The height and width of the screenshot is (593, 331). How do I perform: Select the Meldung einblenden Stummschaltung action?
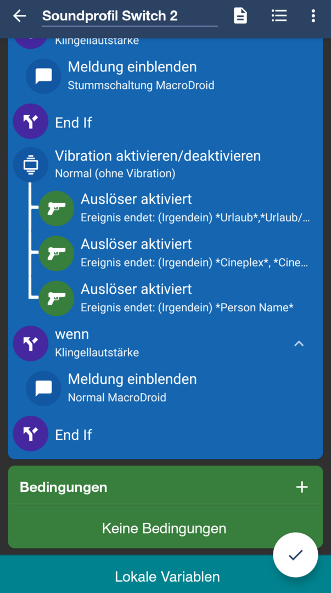point(140,76)
